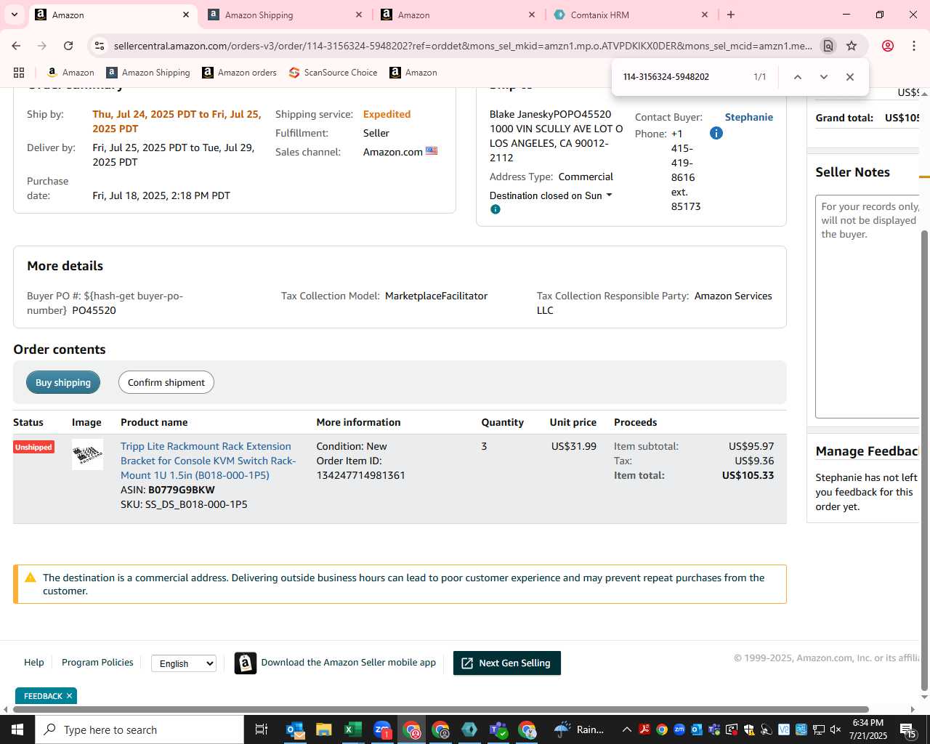Click the Rain weather widget on taskbar
930x744 pixels.
tap(579, 729)
